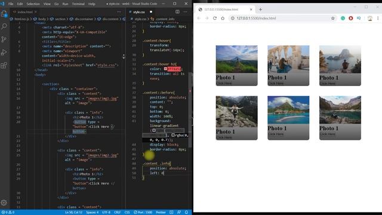
Task: Select style.css in the CSS breadcrumb
Action: 140,19
